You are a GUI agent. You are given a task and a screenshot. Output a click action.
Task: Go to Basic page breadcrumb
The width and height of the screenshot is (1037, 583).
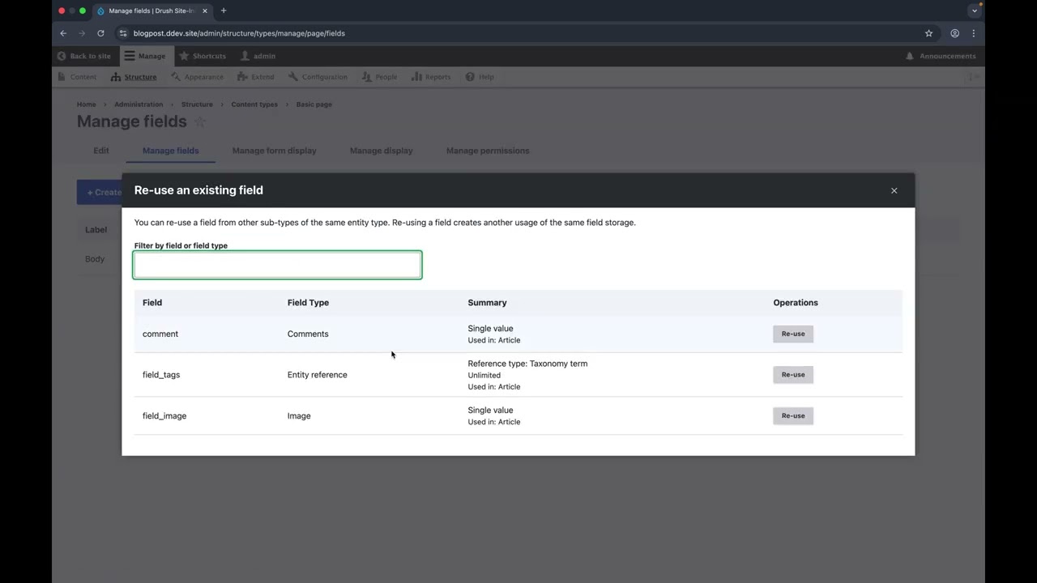coord(314,104)
